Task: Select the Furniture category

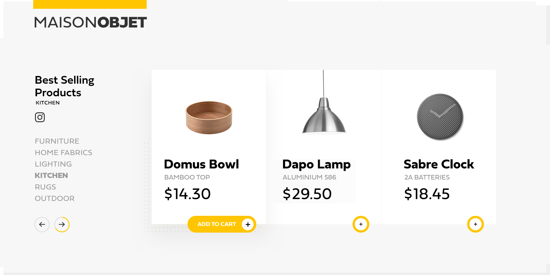Action: [x=57, y=141]
